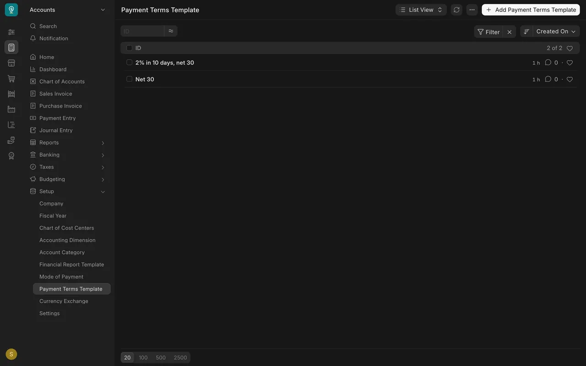This screenshot has width=586, height=366.
Task: Open the Created On sort dropdown
Action: (x=556, y=32)
